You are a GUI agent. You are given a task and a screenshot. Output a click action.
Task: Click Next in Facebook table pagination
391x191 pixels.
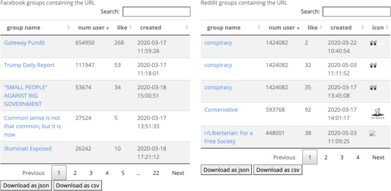(x=178, y=173)
